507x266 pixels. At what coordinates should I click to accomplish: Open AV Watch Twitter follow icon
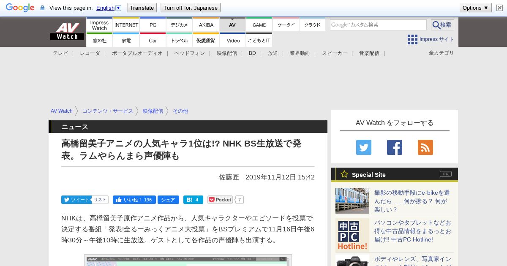(364, 147)
